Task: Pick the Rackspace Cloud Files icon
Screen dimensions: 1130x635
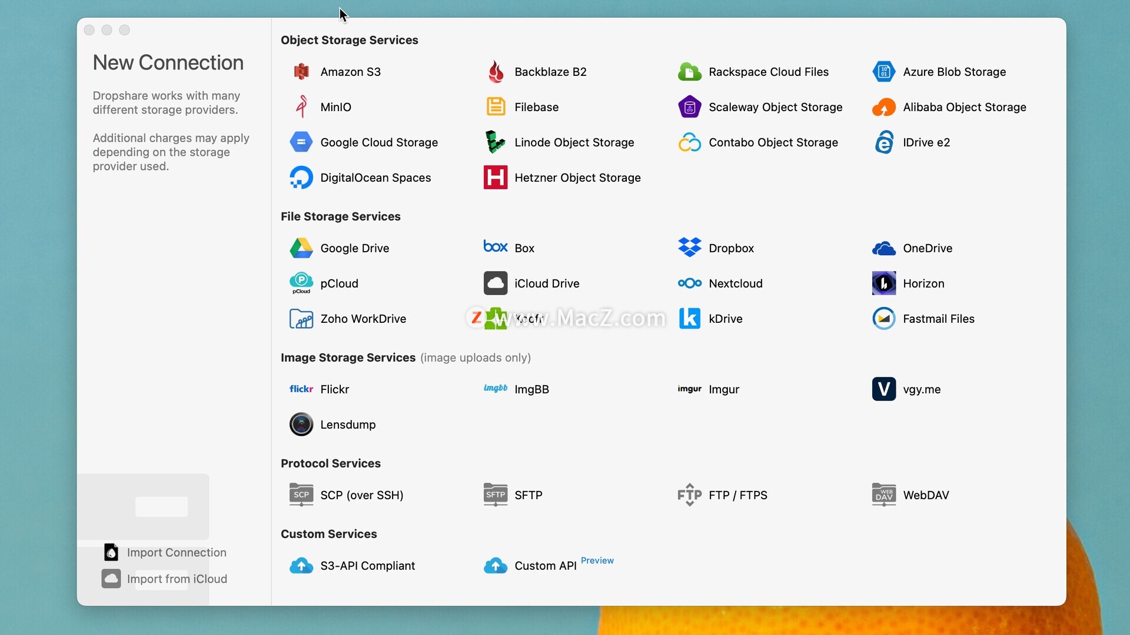Action: pyautogui.click(x=690, y=72)
